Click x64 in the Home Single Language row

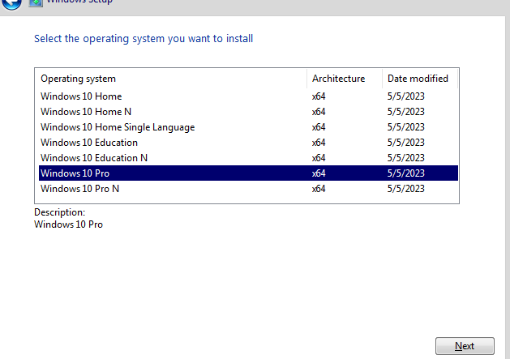(x=319, y=126)
